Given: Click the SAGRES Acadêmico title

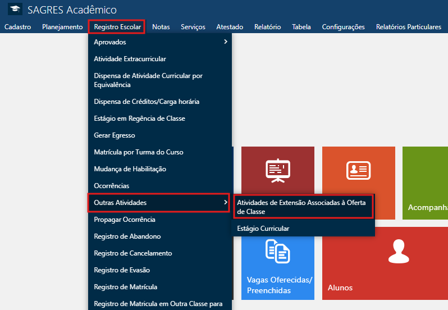Looking at the screenshot, I should (72, 10).
